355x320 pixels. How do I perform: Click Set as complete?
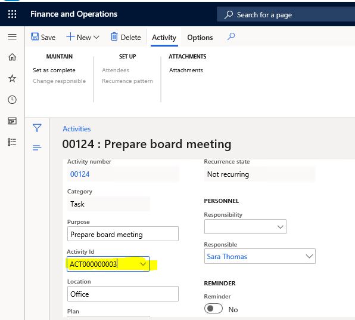(x=54, y=70)
